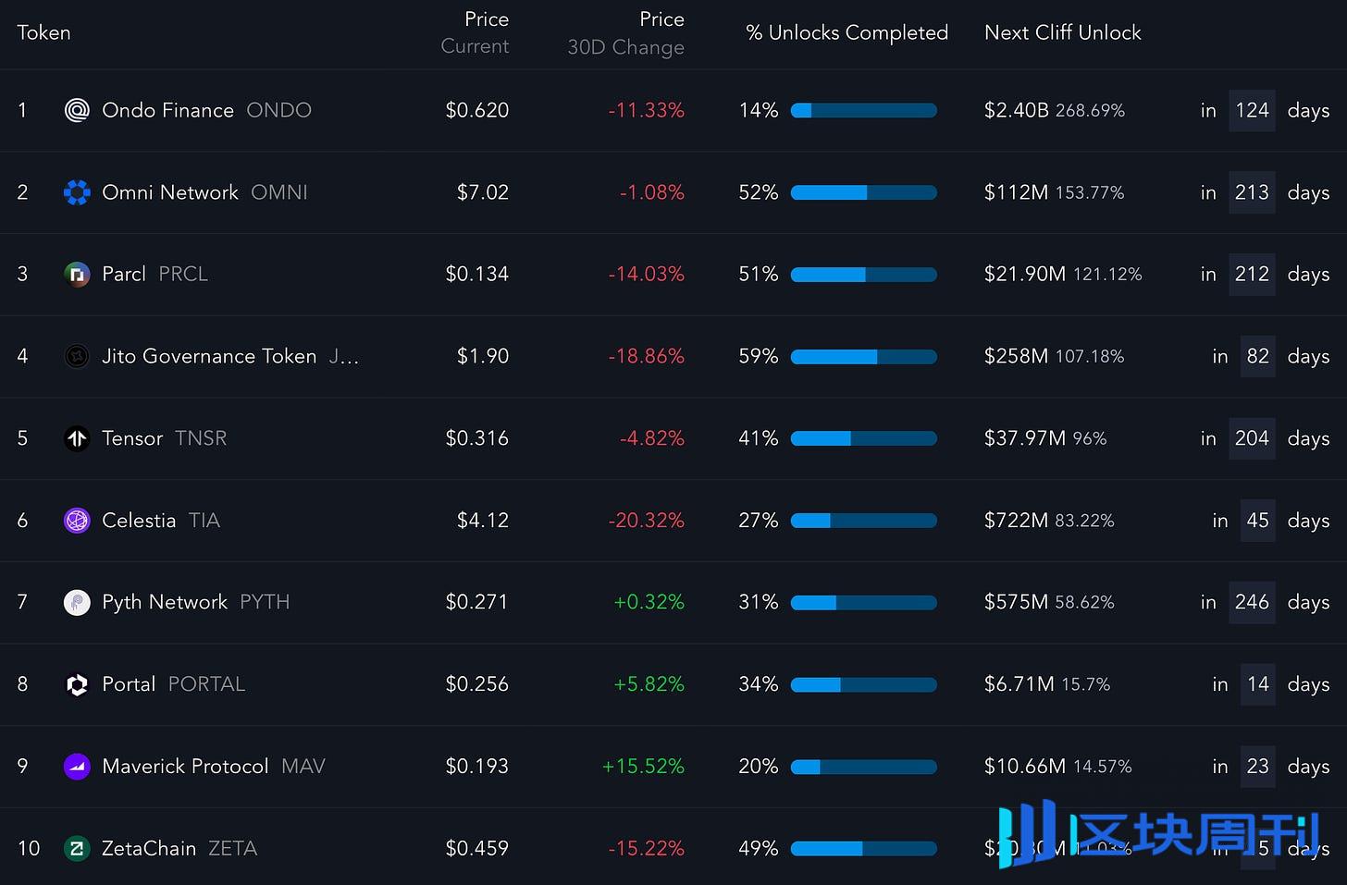Click the Pyth Network token icon
Screen dimensions: 1347x885
tap(77, 603)
